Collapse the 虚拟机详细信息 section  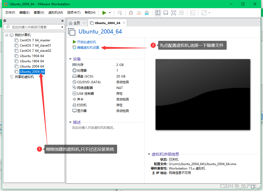(x=149, y=154)
